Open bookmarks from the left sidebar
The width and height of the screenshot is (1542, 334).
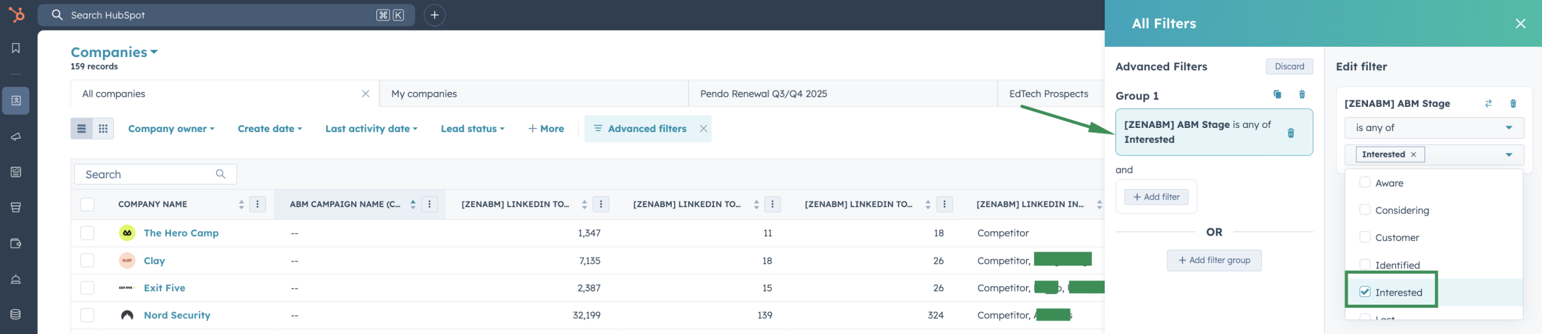pyautogui.click(x=16, y=48)
